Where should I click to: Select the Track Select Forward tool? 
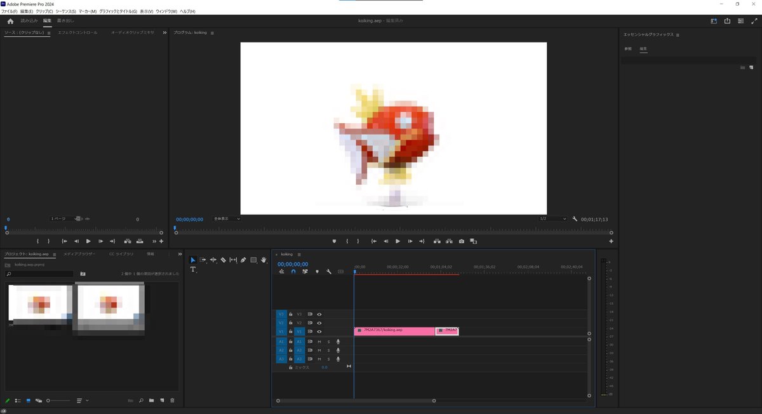[203, 260]
